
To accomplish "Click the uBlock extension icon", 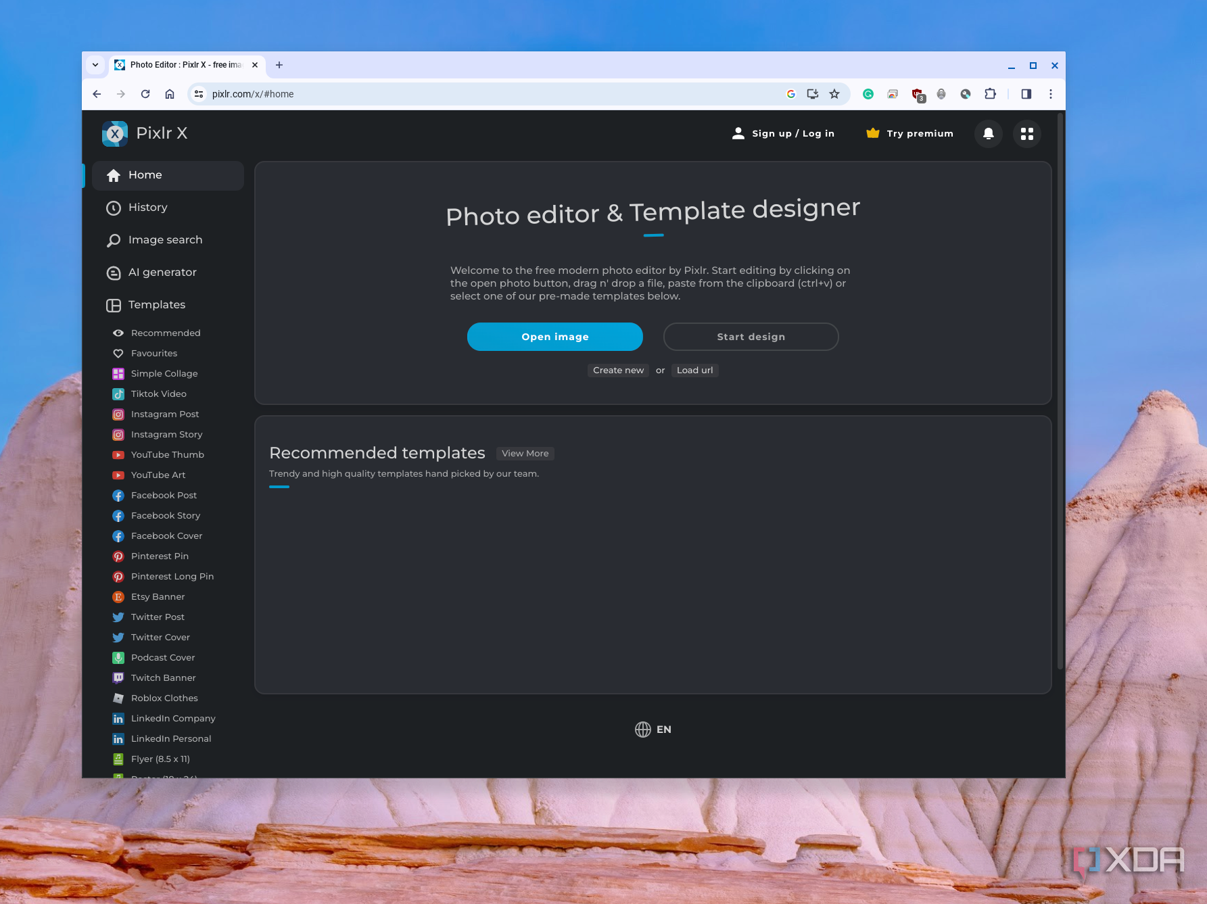I will [918, 95].
